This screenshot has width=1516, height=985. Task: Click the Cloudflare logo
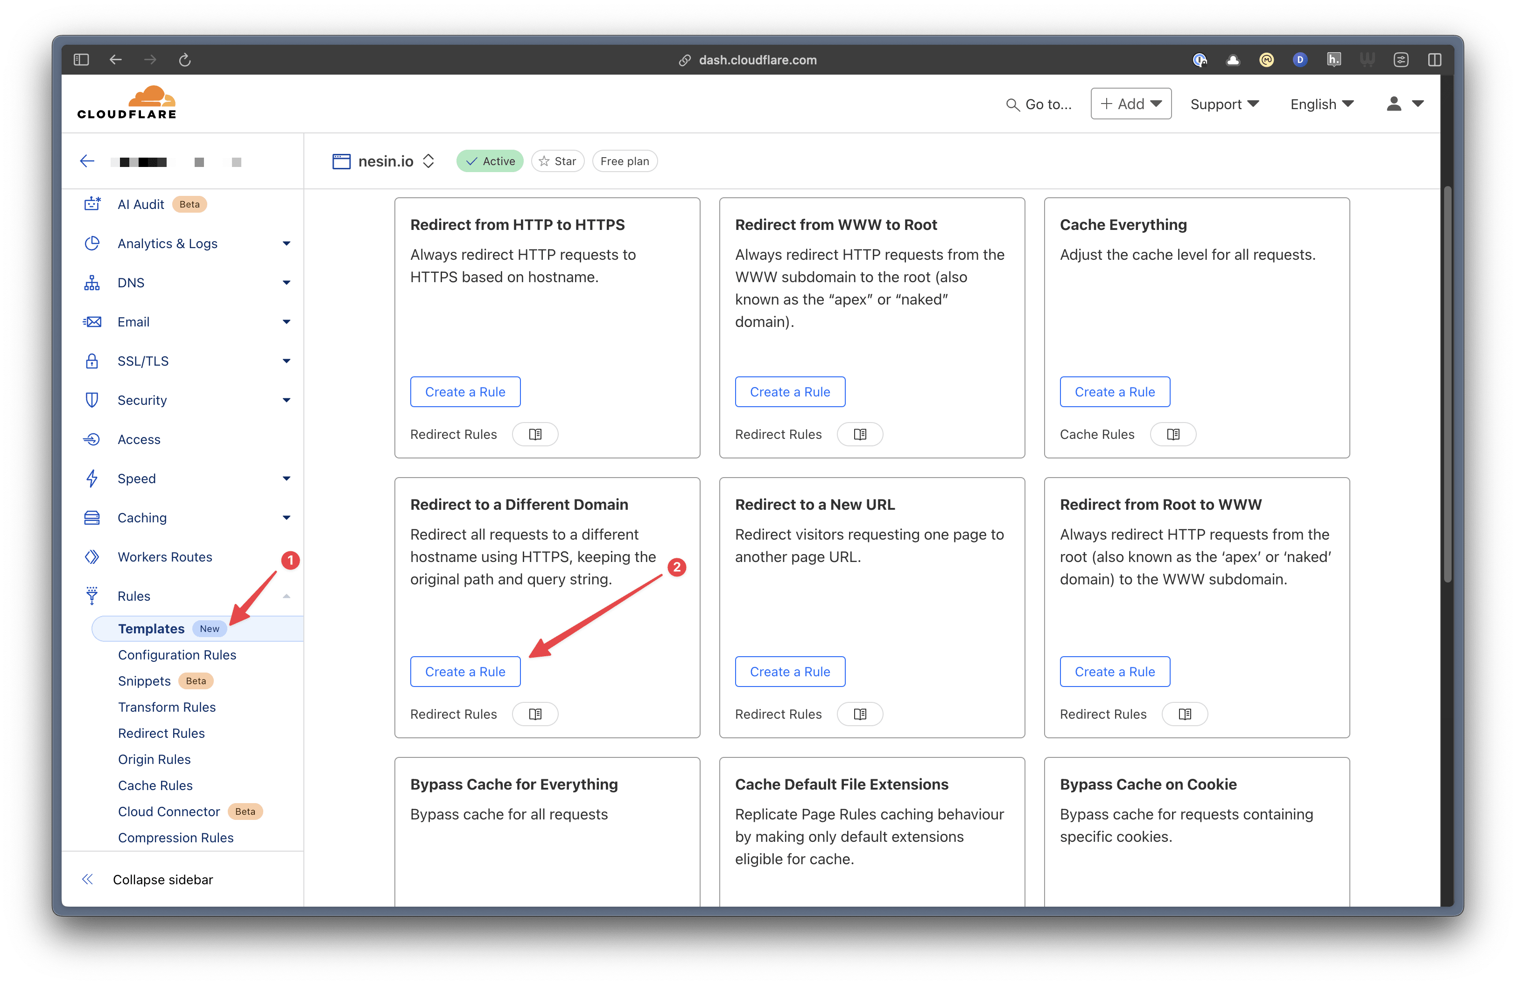127,103
